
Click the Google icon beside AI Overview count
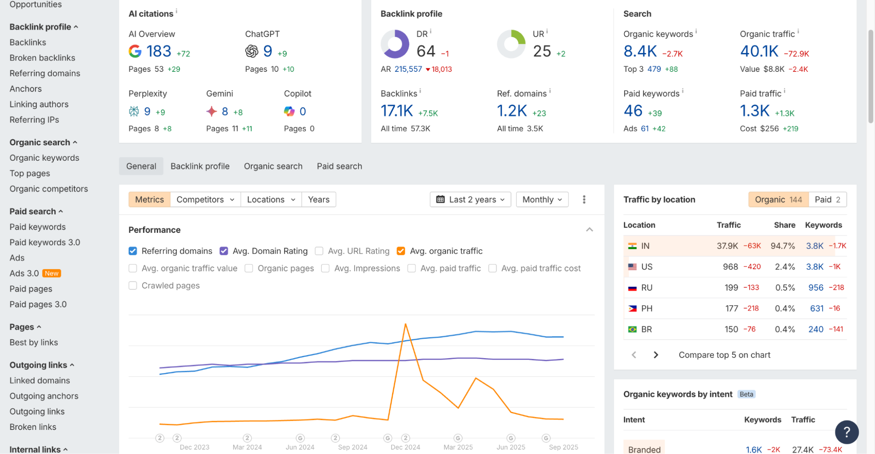tap(135, 51)
